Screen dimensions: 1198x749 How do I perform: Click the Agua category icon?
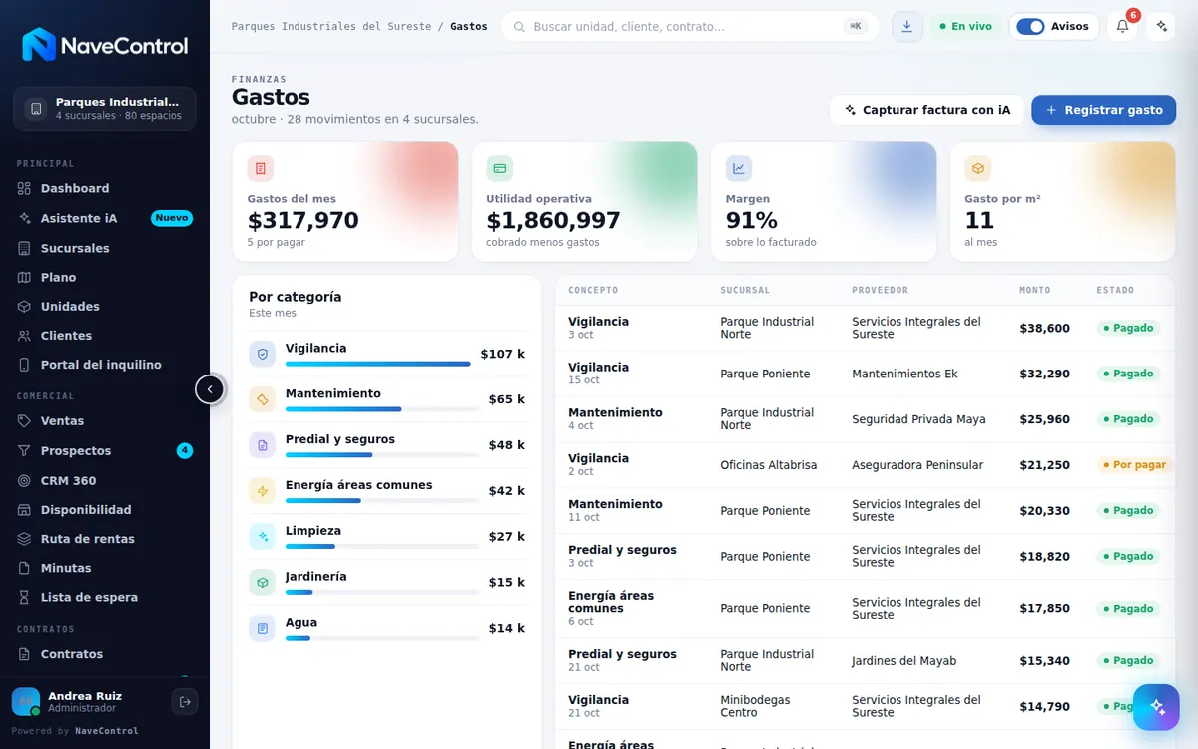click(263, 628)
